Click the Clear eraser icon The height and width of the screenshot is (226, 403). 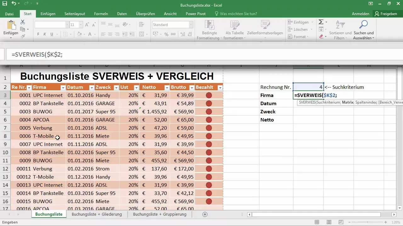pos(321,36)
